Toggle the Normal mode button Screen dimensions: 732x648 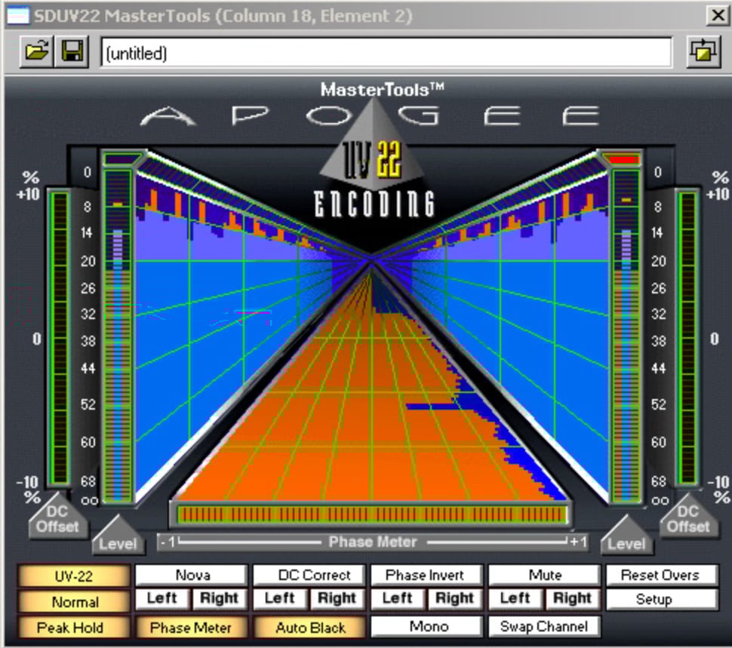pos(74,602)
